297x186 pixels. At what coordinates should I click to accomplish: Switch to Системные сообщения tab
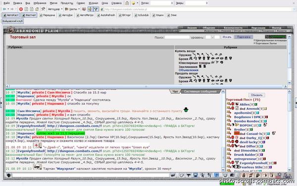(x=200, y=91)
